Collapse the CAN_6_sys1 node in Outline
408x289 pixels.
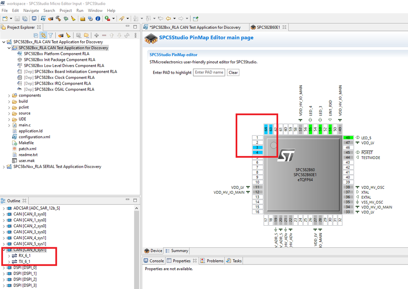(4, 250)
